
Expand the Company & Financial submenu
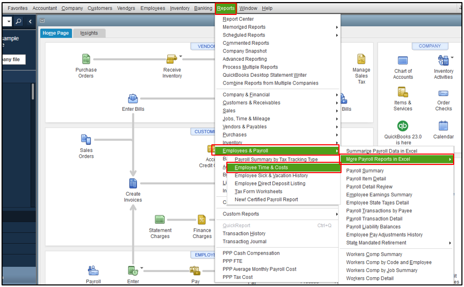[x=337, y=95]
